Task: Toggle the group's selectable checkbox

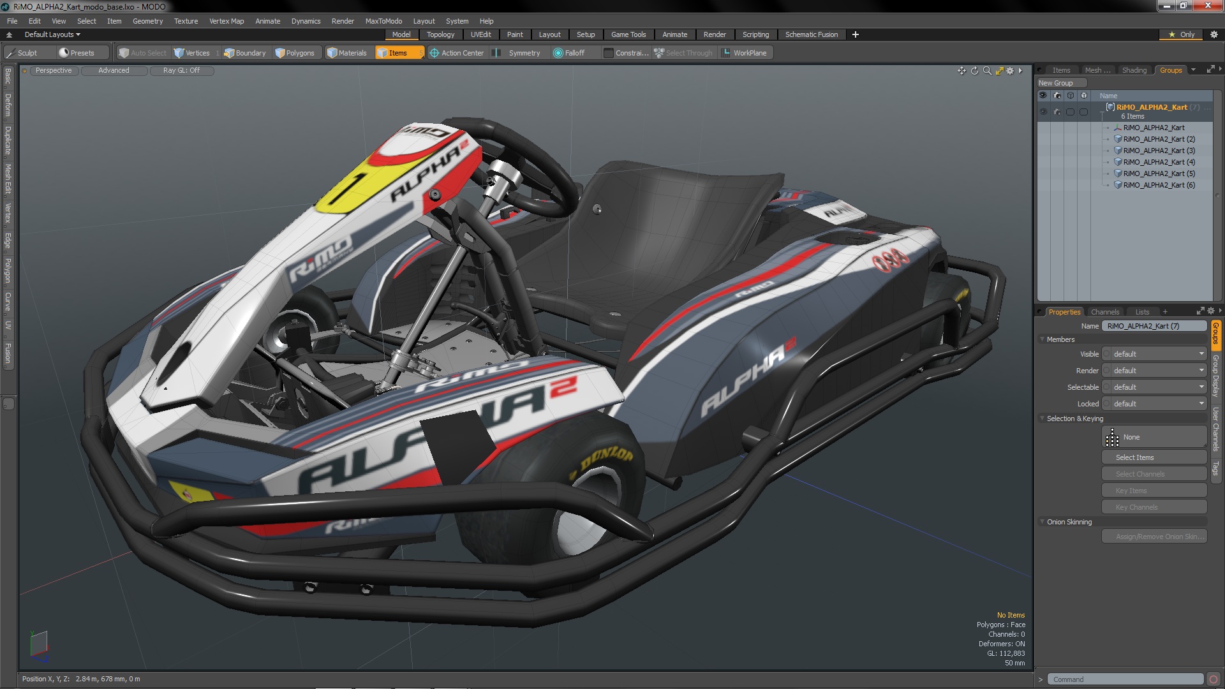Action: pyautogui.click(x=1071, y=112)
